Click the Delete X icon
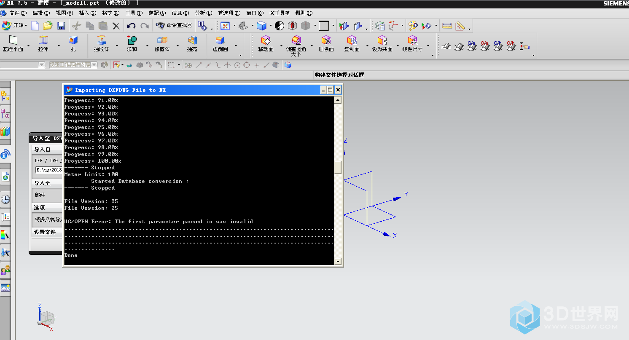The height and width of the screenshot is (340, 629). (x=116, y=26)
